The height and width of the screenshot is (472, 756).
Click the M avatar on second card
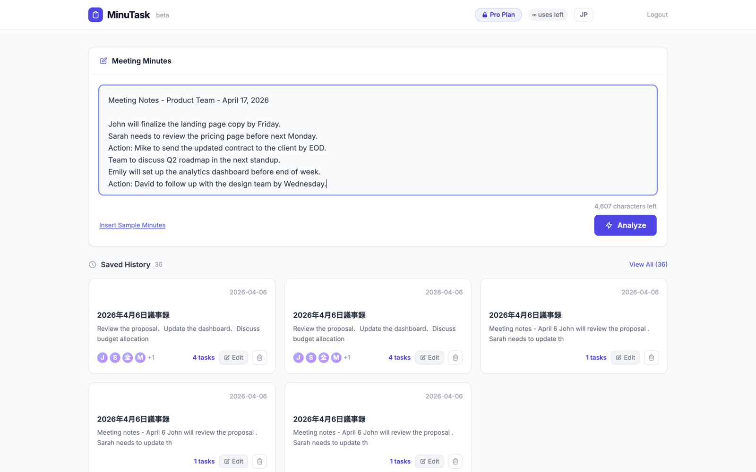click(336, 358)
